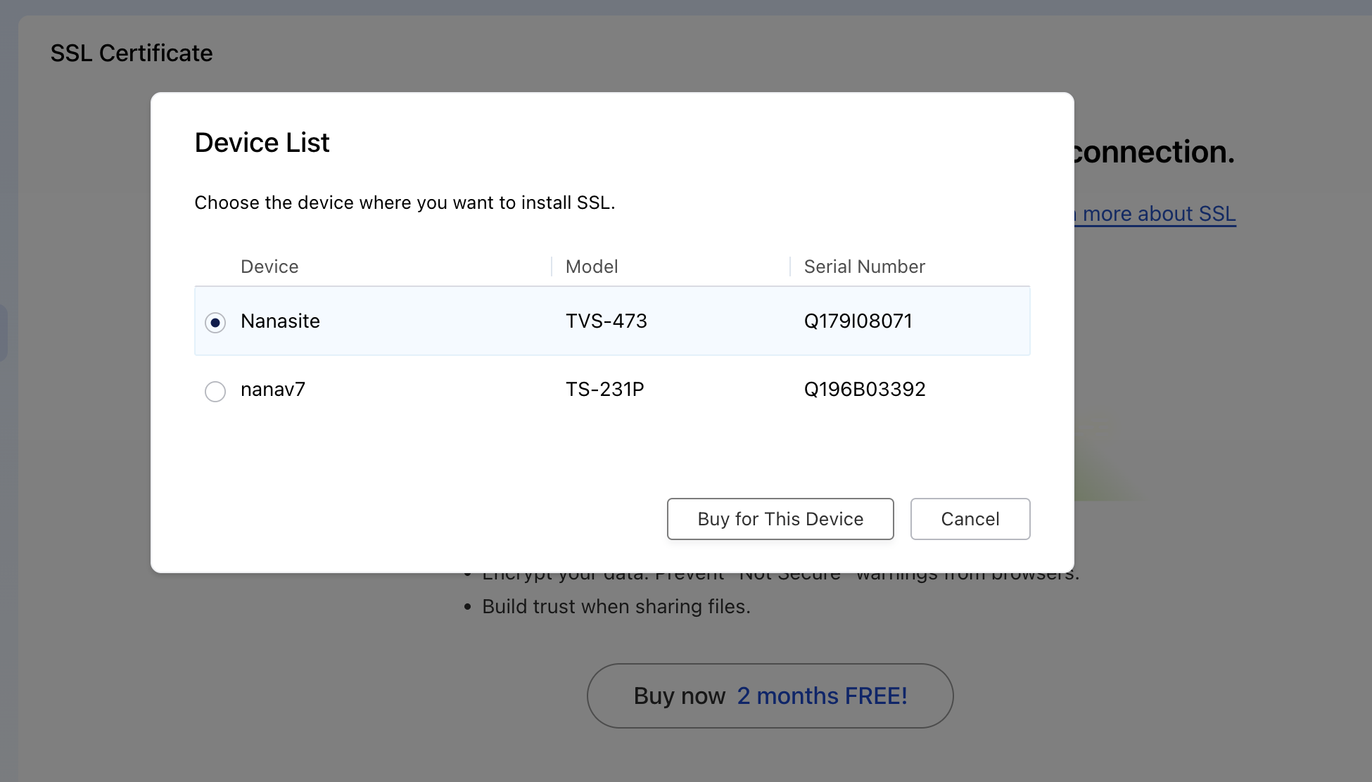Select the Nanasite radio button

[x=215, y=322]
